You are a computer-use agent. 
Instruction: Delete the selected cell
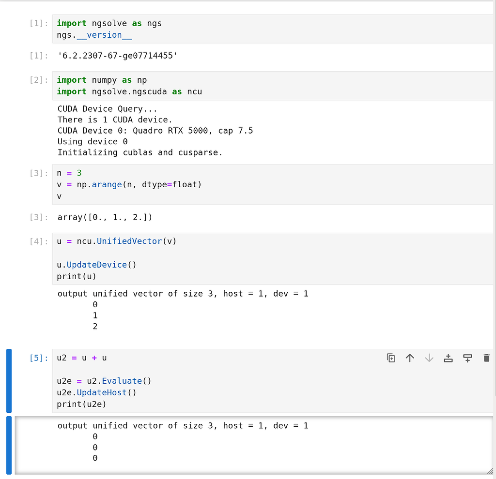click(486, 358)
